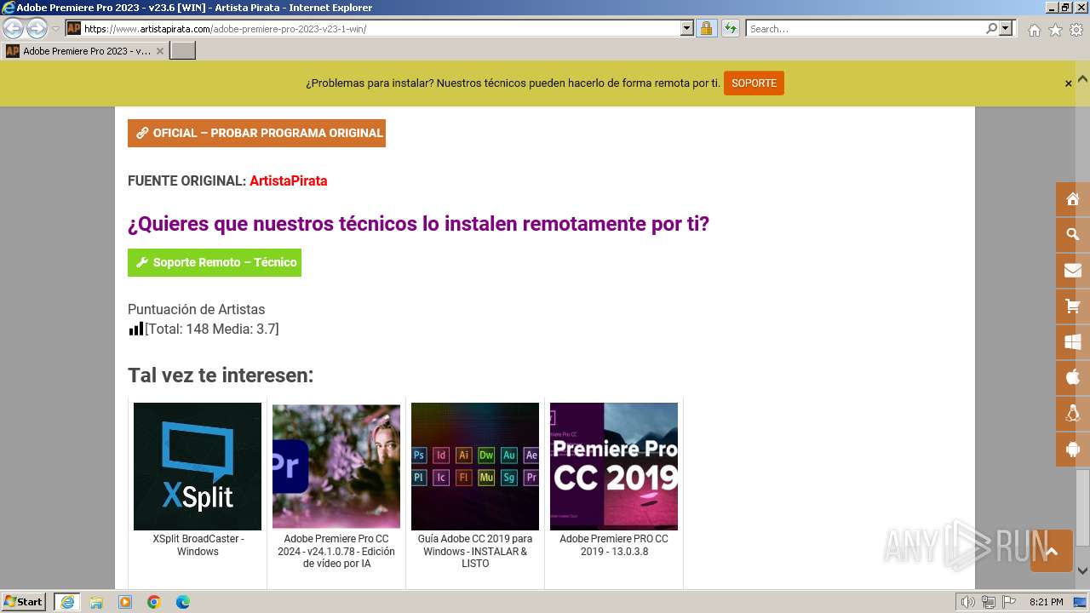Click the purple '¿Quieres que nuestros técnicos' heading
Screen dimensions: 1090x613
pos(418,224)
